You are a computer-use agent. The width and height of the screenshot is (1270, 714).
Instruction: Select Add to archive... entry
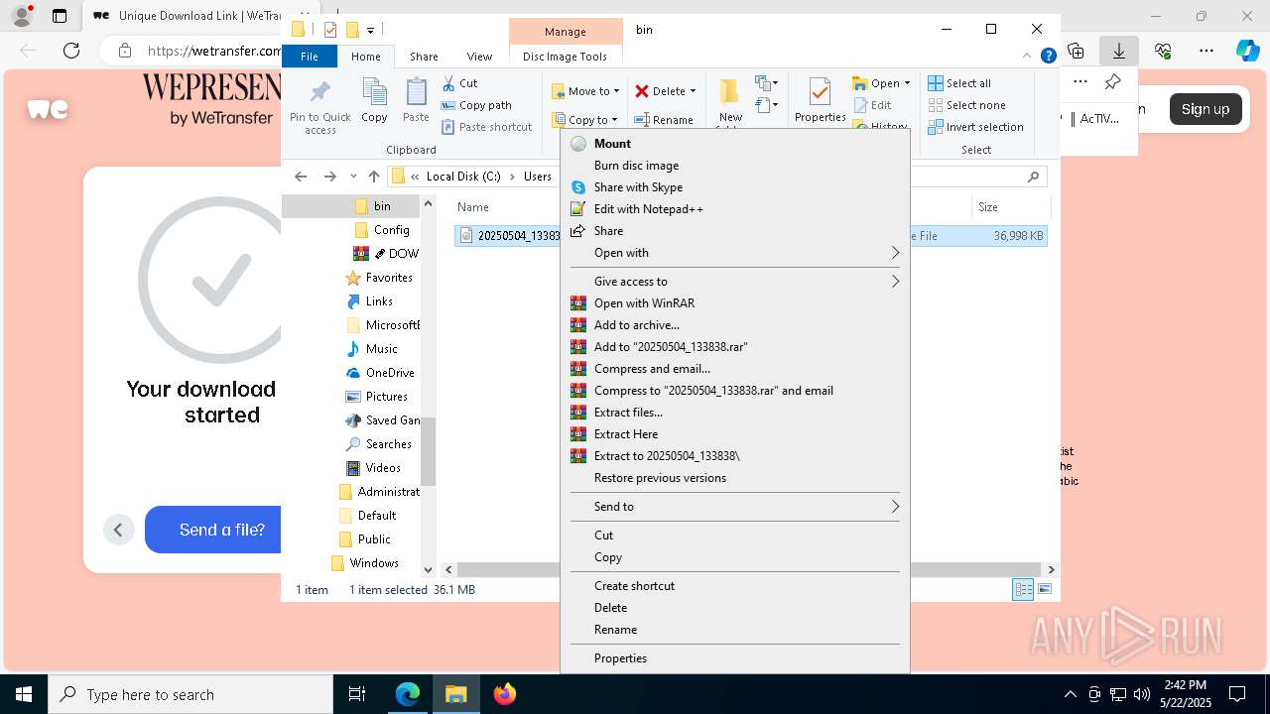tap(735, 325)
